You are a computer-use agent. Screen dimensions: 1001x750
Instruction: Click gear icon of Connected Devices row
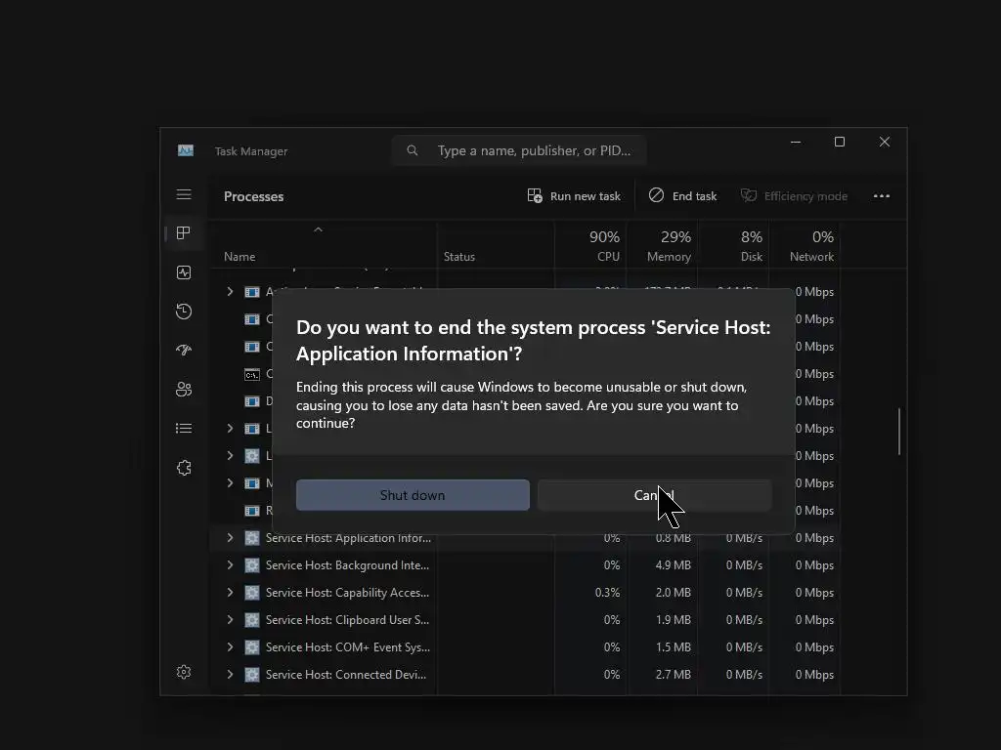(x=252, y=675)
